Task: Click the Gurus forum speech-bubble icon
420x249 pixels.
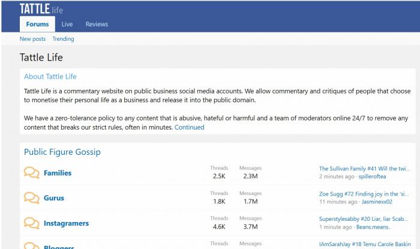Action: point(32,198)
